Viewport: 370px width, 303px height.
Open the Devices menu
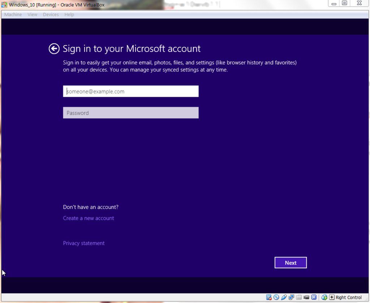(x=51, y=14)
